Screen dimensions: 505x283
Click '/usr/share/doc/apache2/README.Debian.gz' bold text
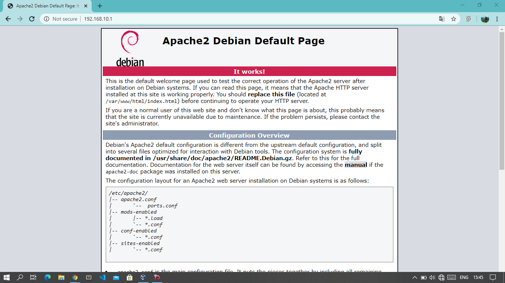[223, 158]
